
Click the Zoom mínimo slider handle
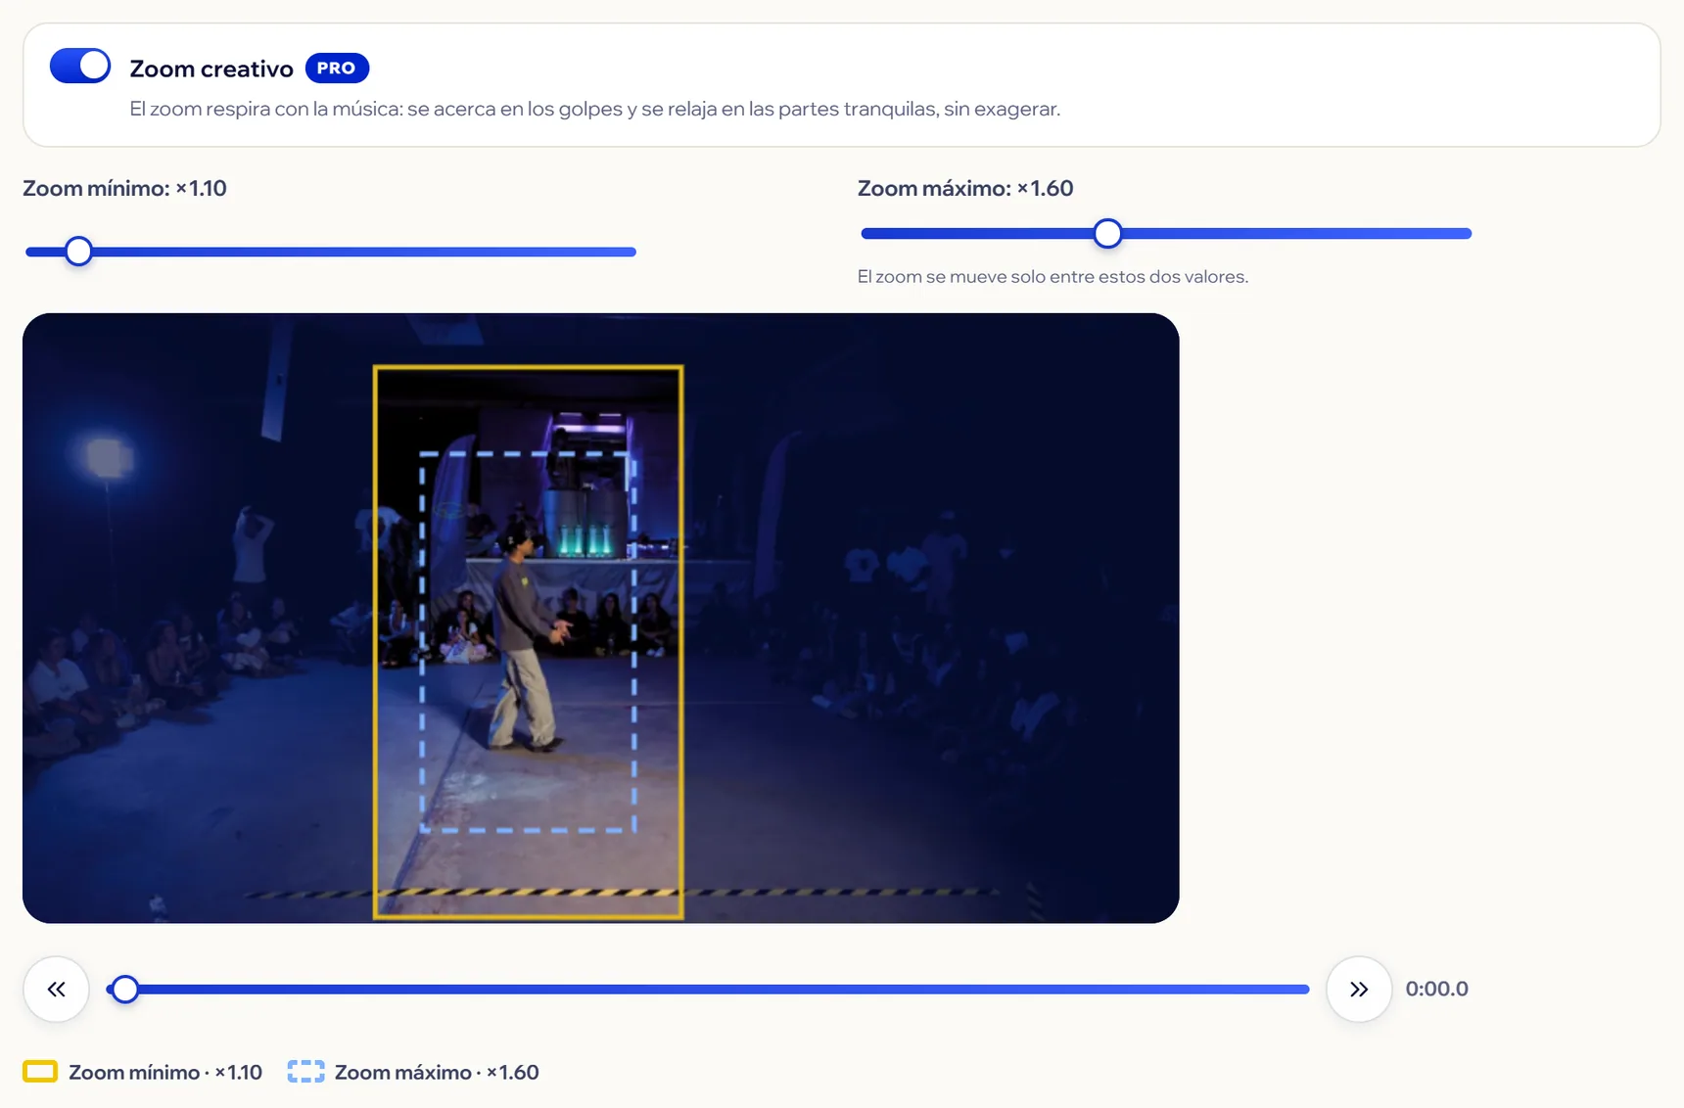click(x=78, y=252)
